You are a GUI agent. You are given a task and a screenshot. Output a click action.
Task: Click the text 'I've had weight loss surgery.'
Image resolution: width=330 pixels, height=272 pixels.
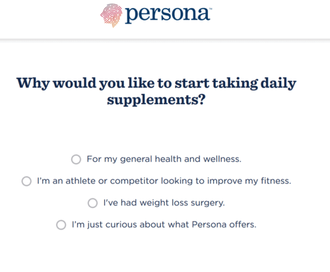pos(164,203)
